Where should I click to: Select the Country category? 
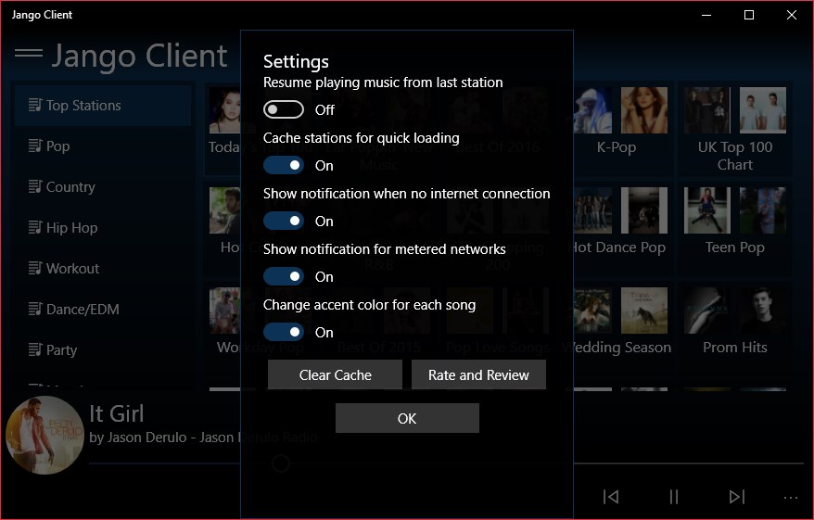click(103, 187)
